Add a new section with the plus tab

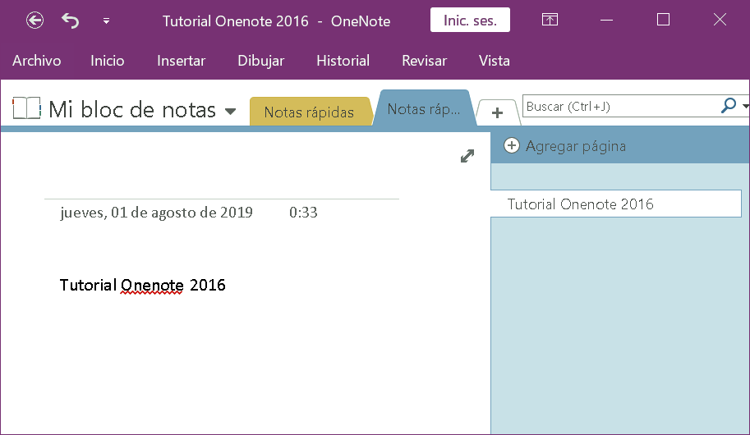click(x=498, y=112)
